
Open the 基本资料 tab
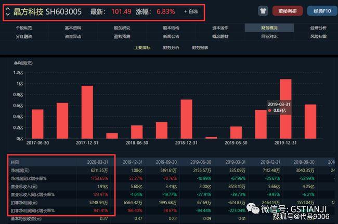(73, 28)
